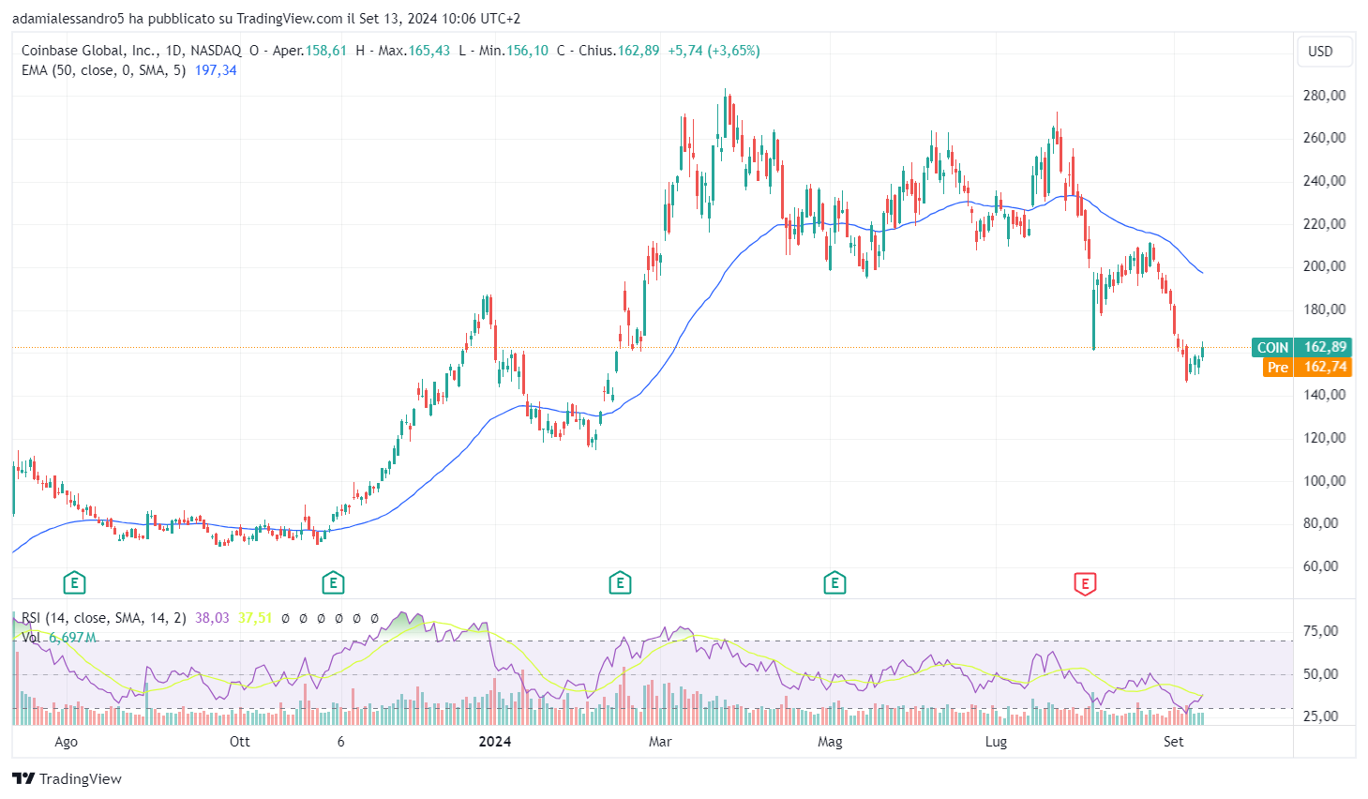Click the Mar time axis label
This screenshot has width=1368, height=799.
tap(660, 742)
